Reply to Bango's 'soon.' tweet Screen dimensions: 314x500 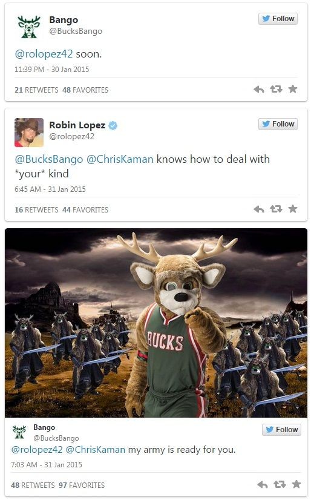(x=259, y=90)
